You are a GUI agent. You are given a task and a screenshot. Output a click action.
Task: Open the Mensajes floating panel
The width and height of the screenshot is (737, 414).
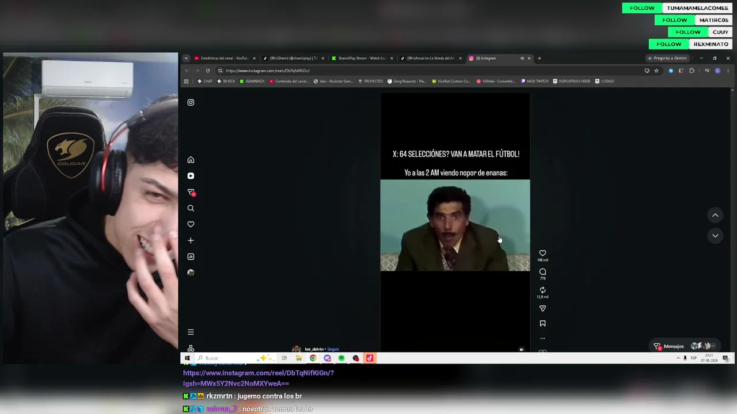click(x=686, y=346)
